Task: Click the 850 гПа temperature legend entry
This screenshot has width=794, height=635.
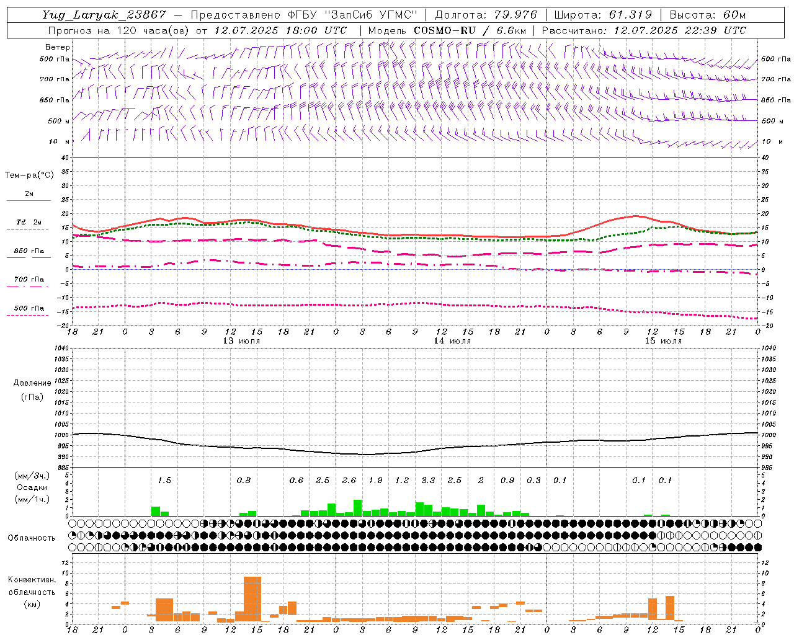Action: pos(29,251)
